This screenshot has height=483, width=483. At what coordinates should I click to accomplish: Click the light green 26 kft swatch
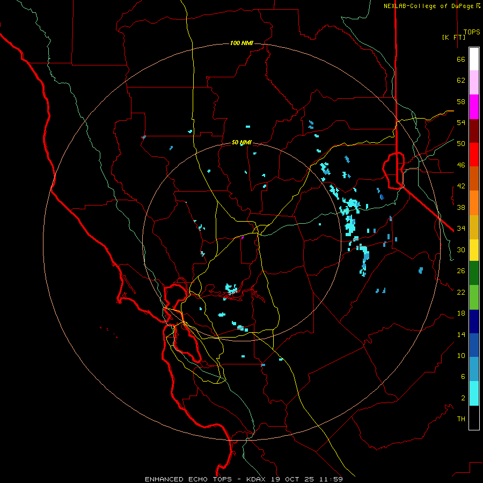point(474,297)
